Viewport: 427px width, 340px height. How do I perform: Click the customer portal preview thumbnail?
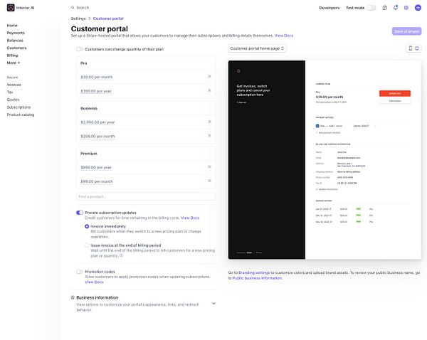[325, 160]
